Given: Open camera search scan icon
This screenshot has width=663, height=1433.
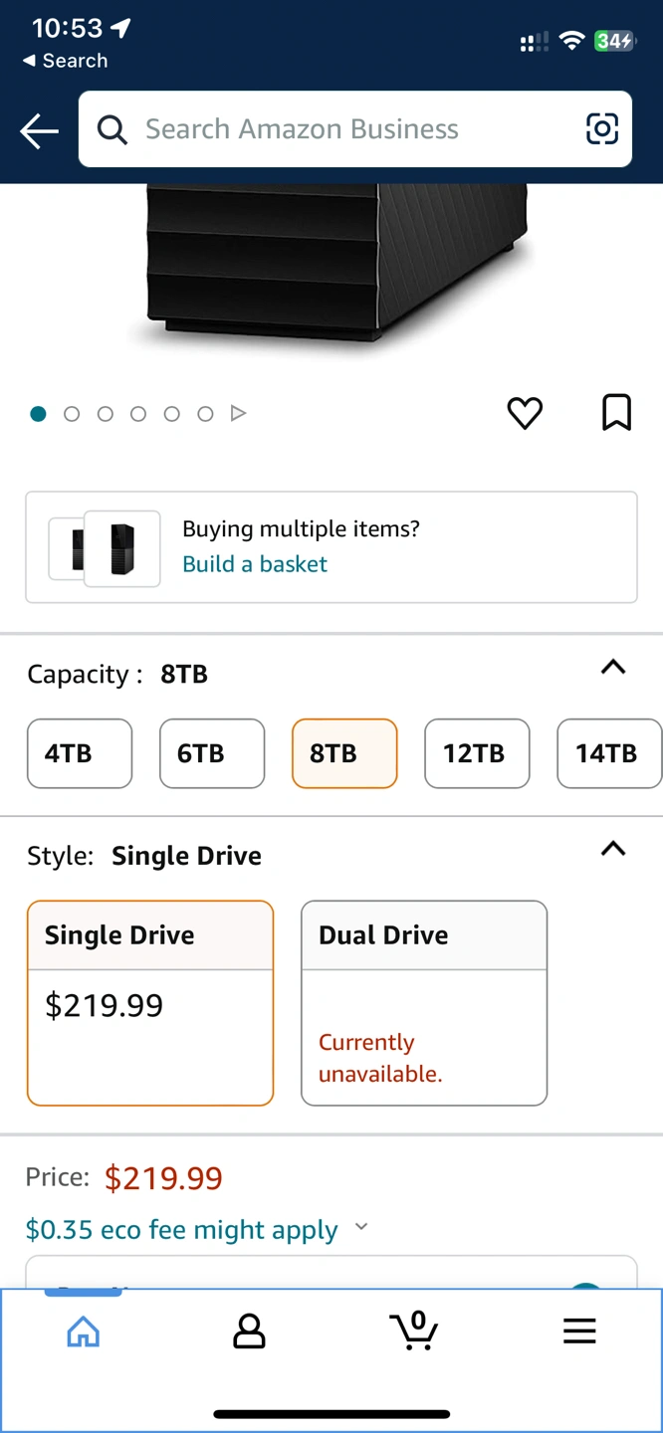Looking at the screenshot, I should click(x=601, y=129).
